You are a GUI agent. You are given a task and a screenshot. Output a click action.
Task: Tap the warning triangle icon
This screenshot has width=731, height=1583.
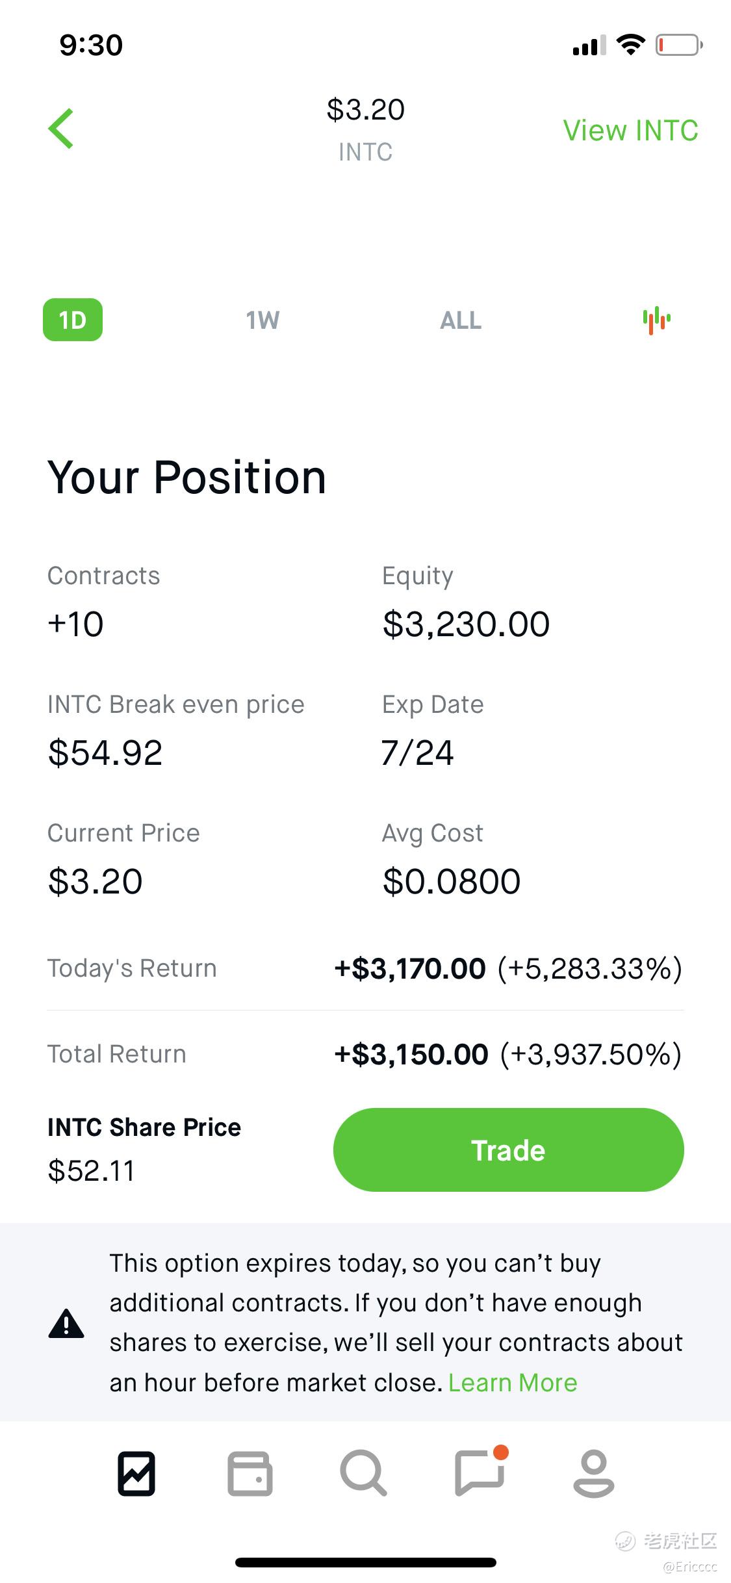[x=66, y=1323]
